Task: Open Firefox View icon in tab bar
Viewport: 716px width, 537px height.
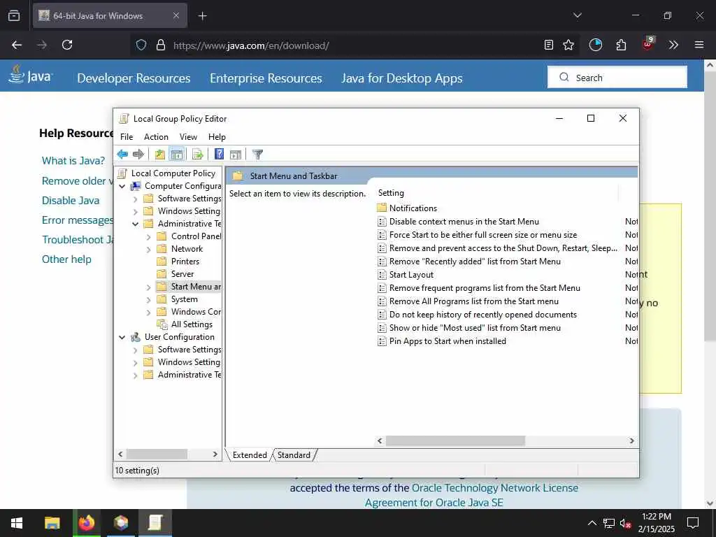Action: click(14, 15)
